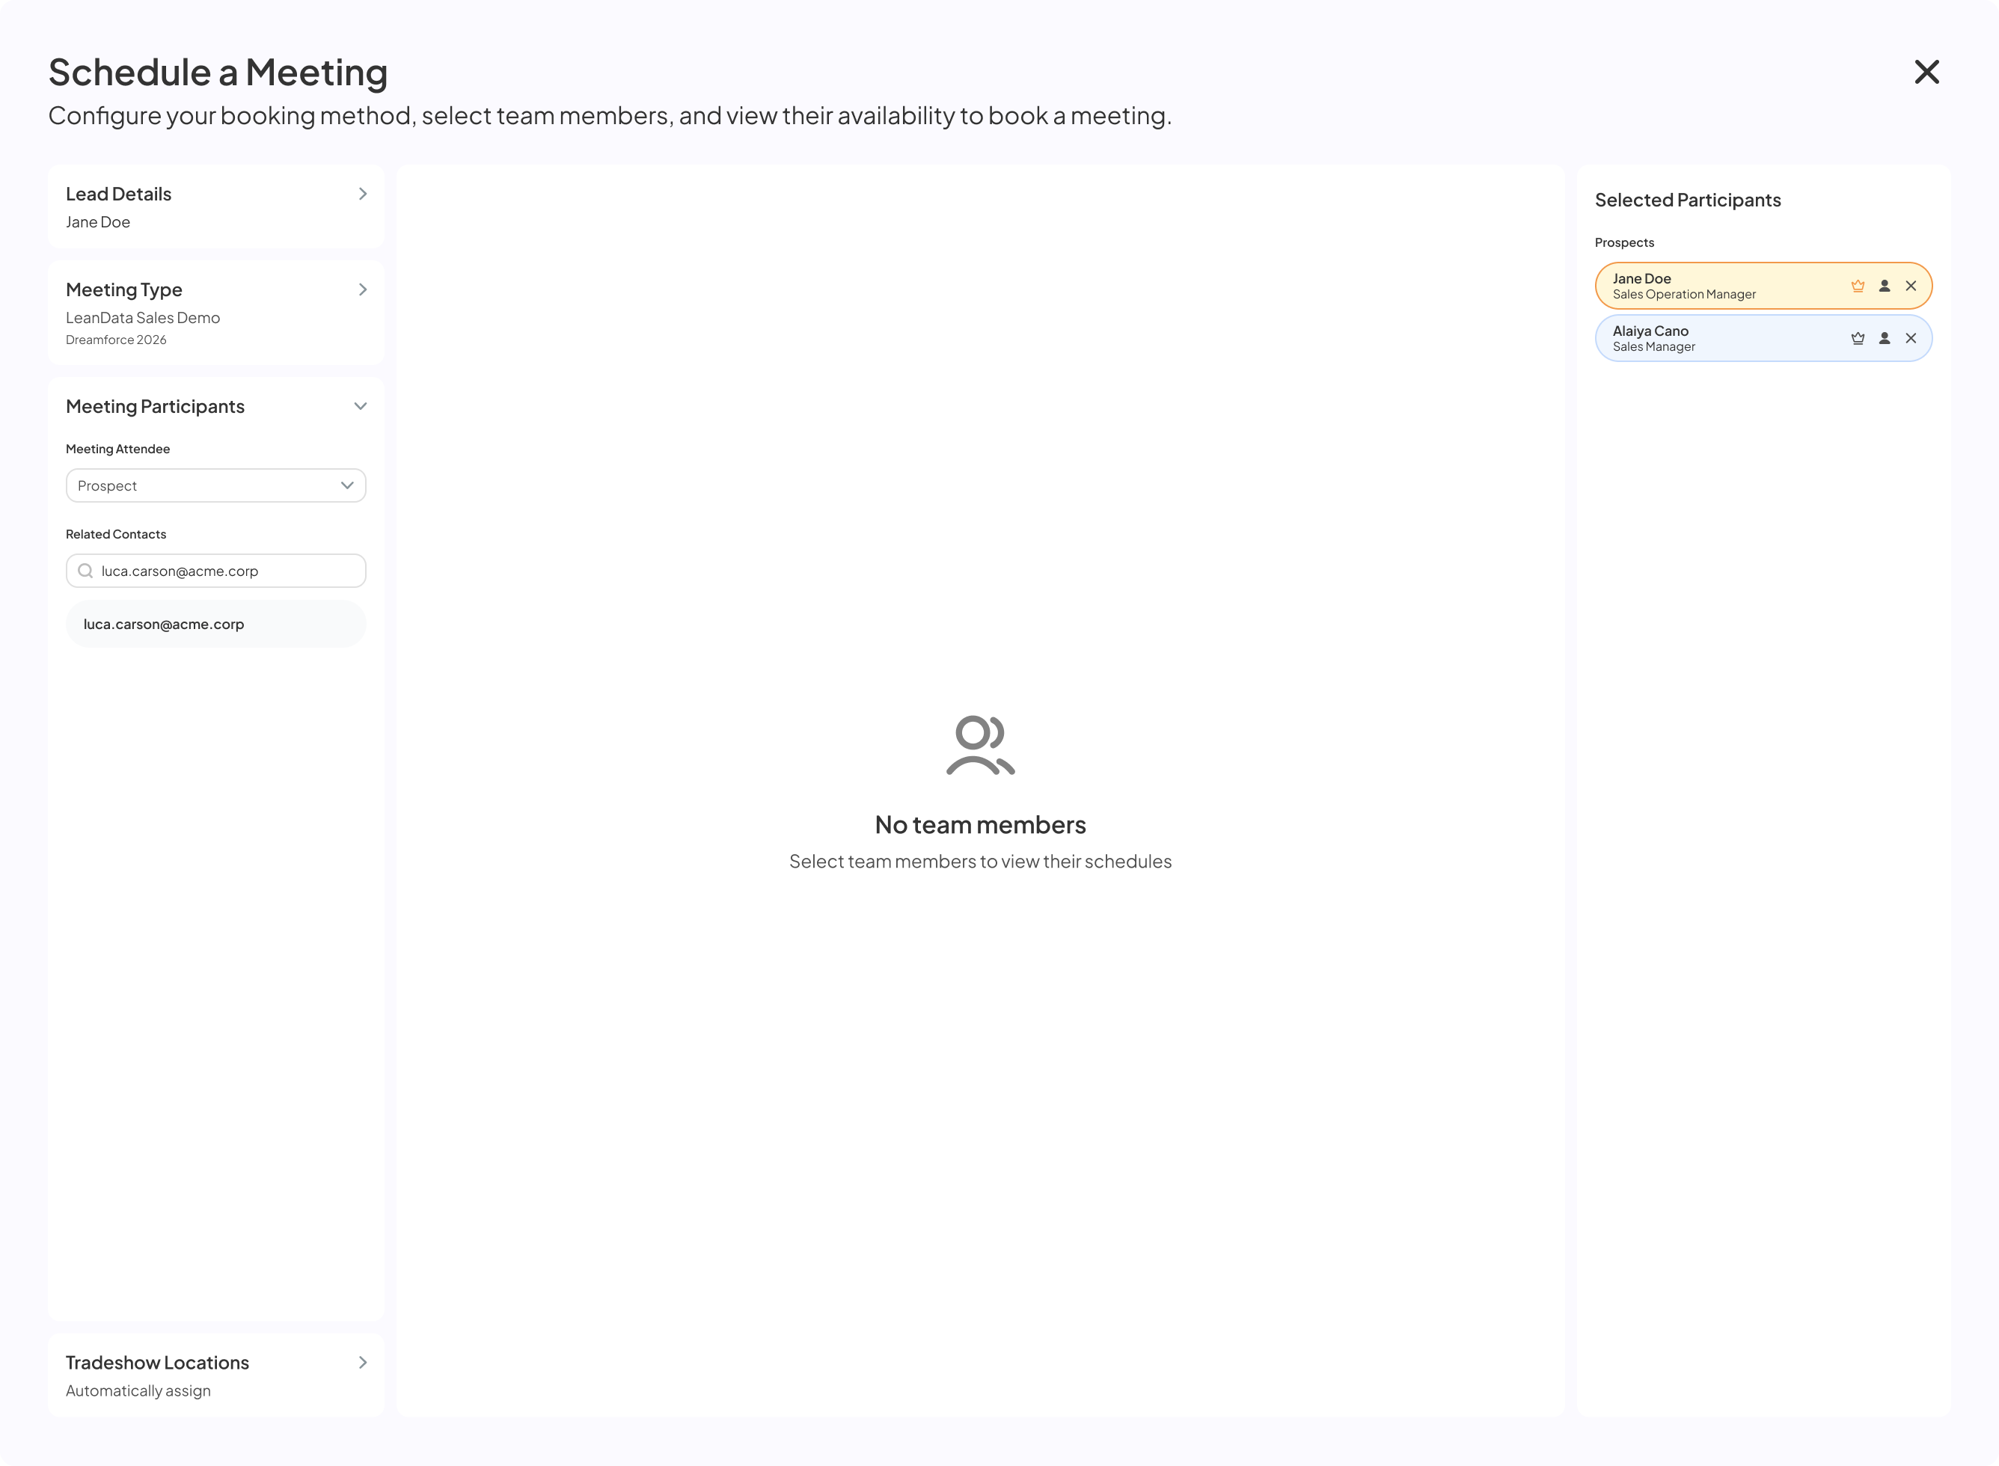Click the crown icon for Alaiya Cano
The height and width of the screenshot is (1466, 1999).
point(1858,338)
